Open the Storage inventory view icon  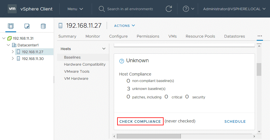click(x=43, y=26)
